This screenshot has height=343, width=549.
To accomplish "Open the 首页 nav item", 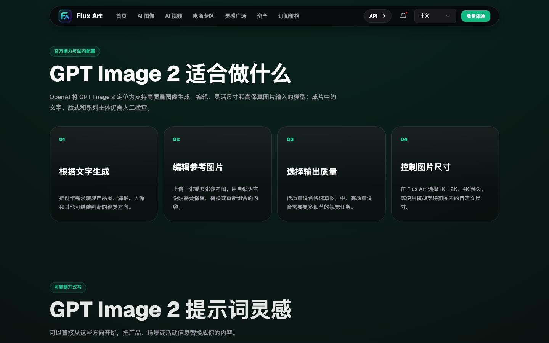I will pos(121,16).
